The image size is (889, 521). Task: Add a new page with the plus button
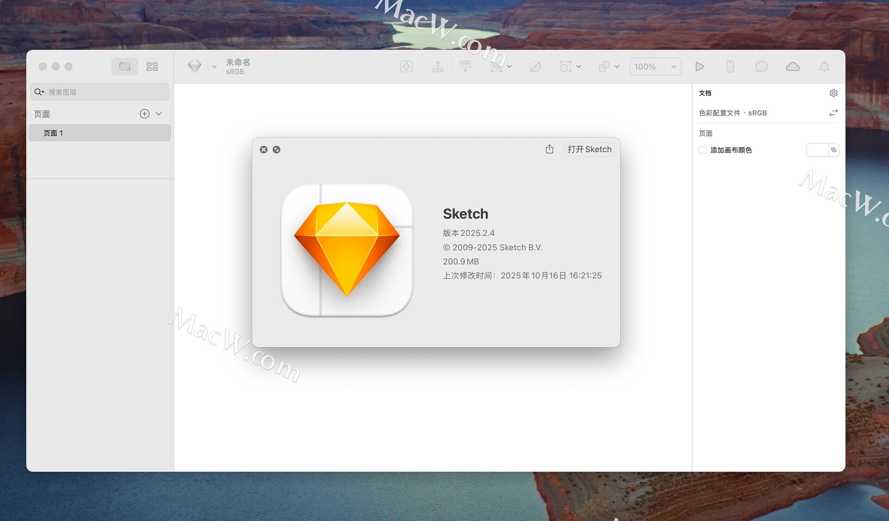coord(144,114)
